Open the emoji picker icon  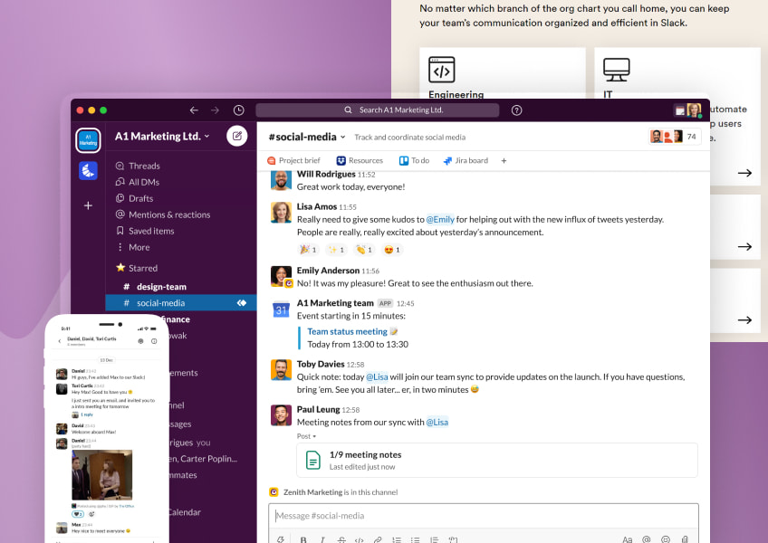tap(665, 539)
